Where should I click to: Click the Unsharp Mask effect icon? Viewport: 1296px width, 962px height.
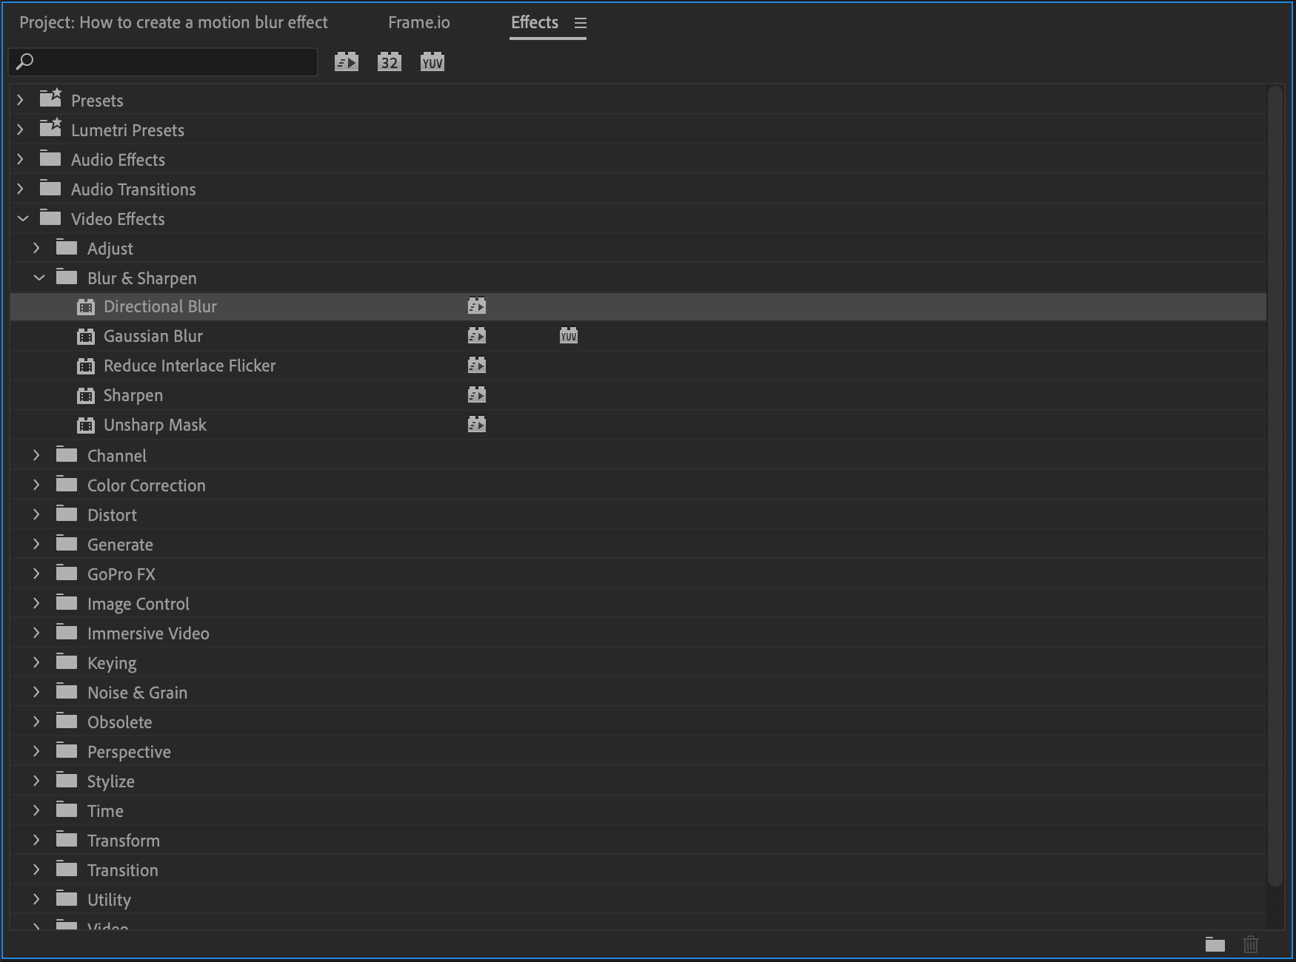(x=86, y=425)
